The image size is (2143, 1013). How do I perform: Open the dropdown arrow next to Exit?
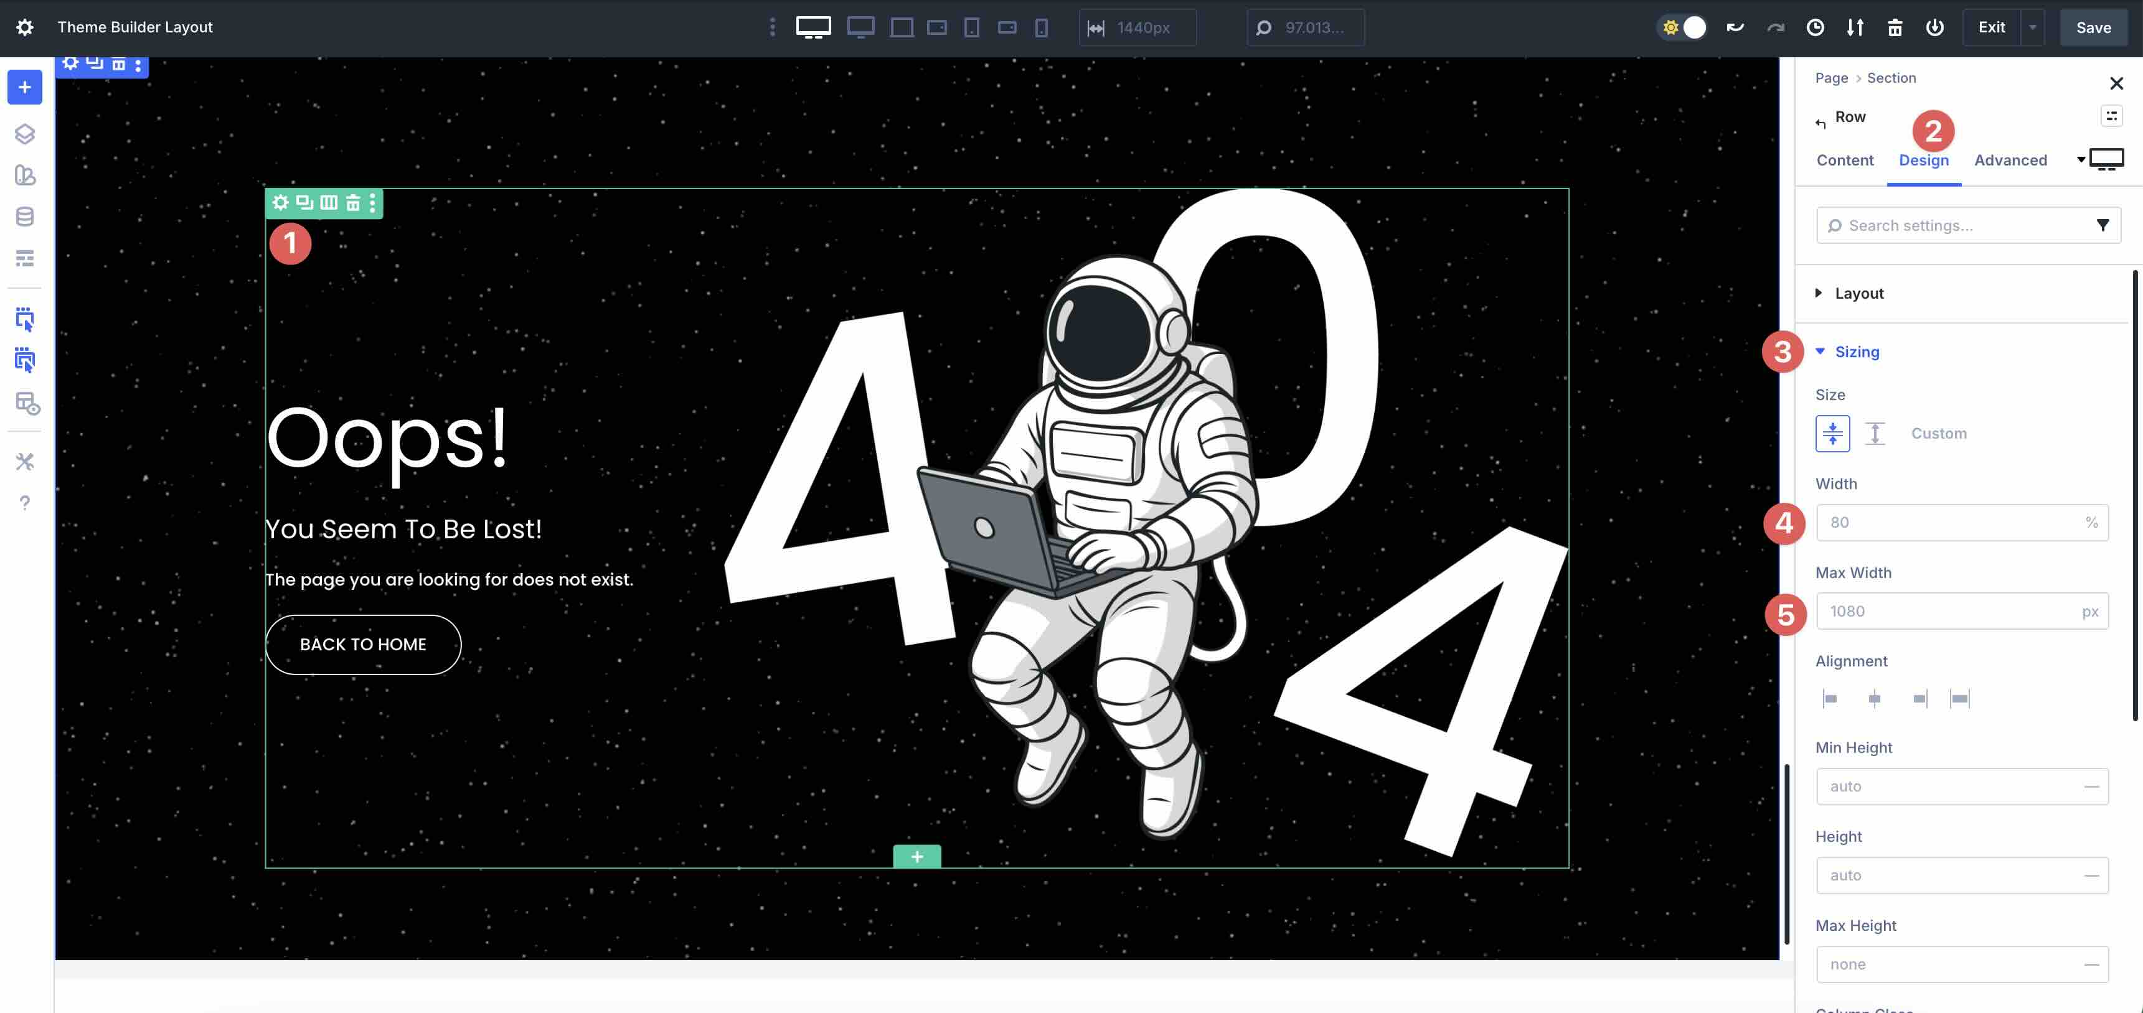point(2032,27)
